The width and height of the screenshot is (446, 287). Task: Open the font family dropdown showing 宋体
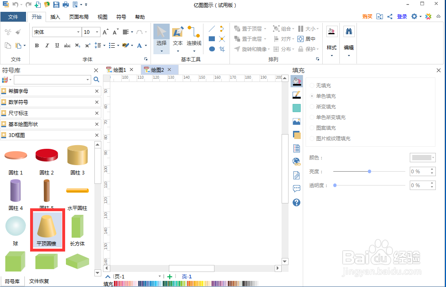(x=78, y=32)
